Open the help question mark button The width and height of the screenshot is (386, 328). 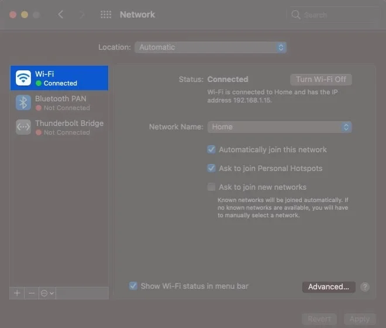(365, 287)
